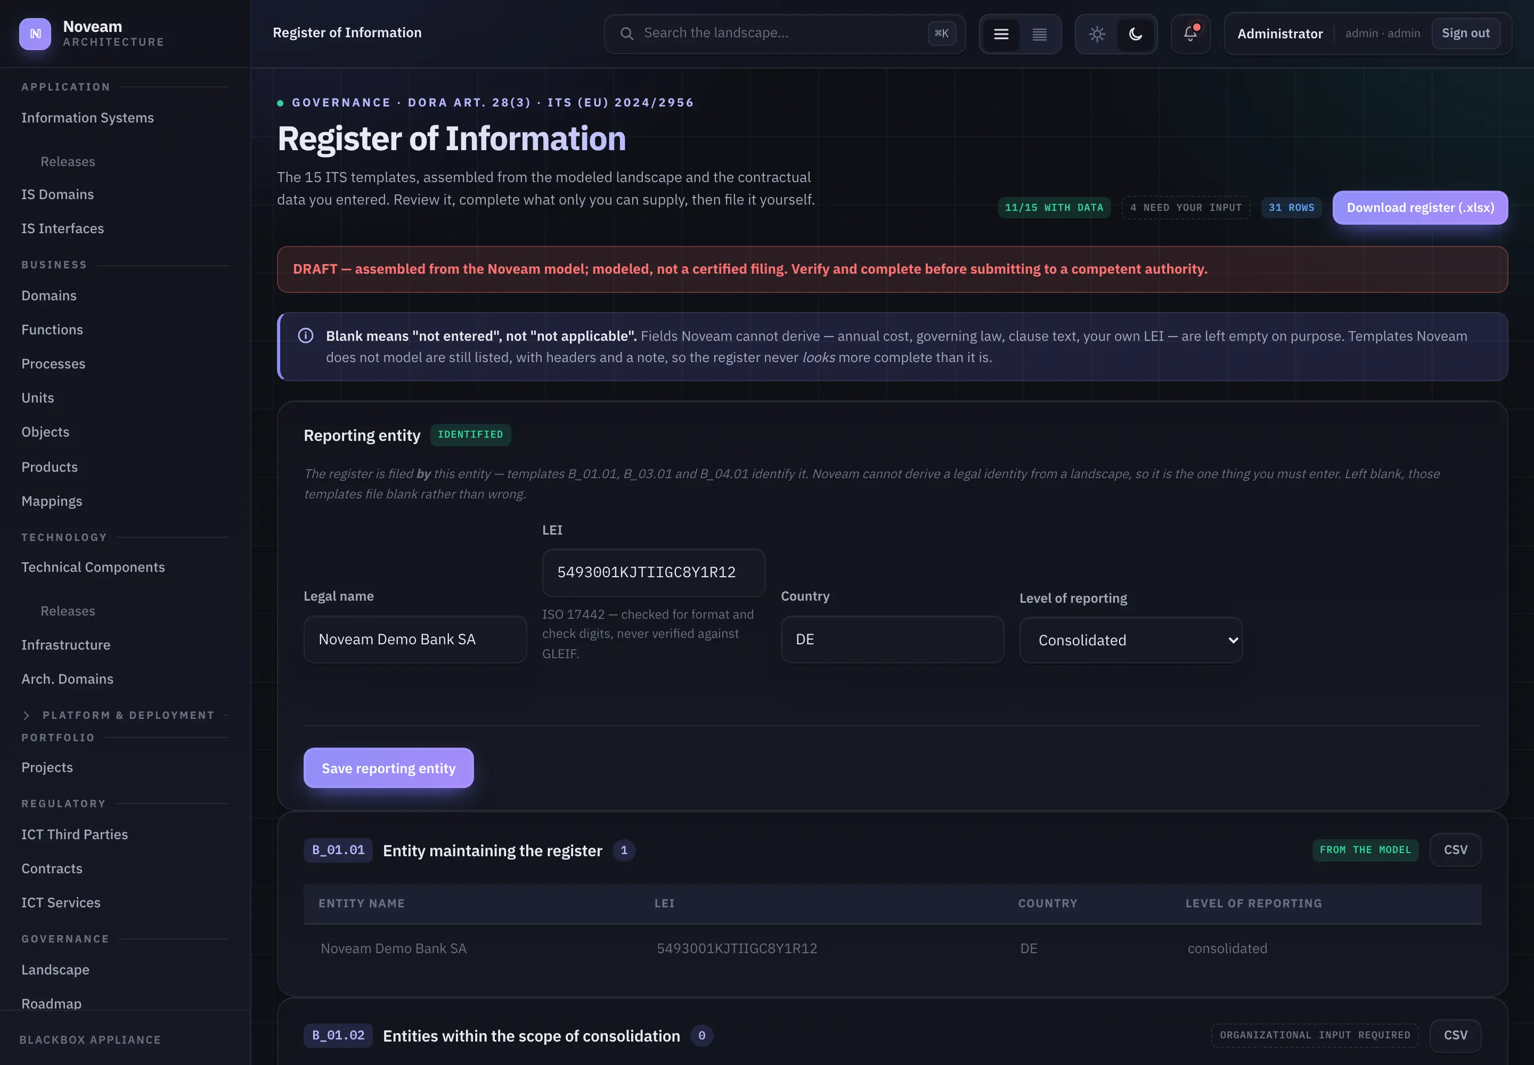This screenshot has height=1065, width=1534.
Task: Click the B_01.02 template code
Action: (x=338, y=1036)
